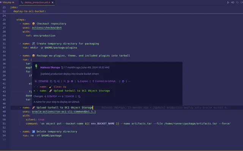Click the 'true' value after silent:
This screenshot has width=243, height=151.
[41, 120]
